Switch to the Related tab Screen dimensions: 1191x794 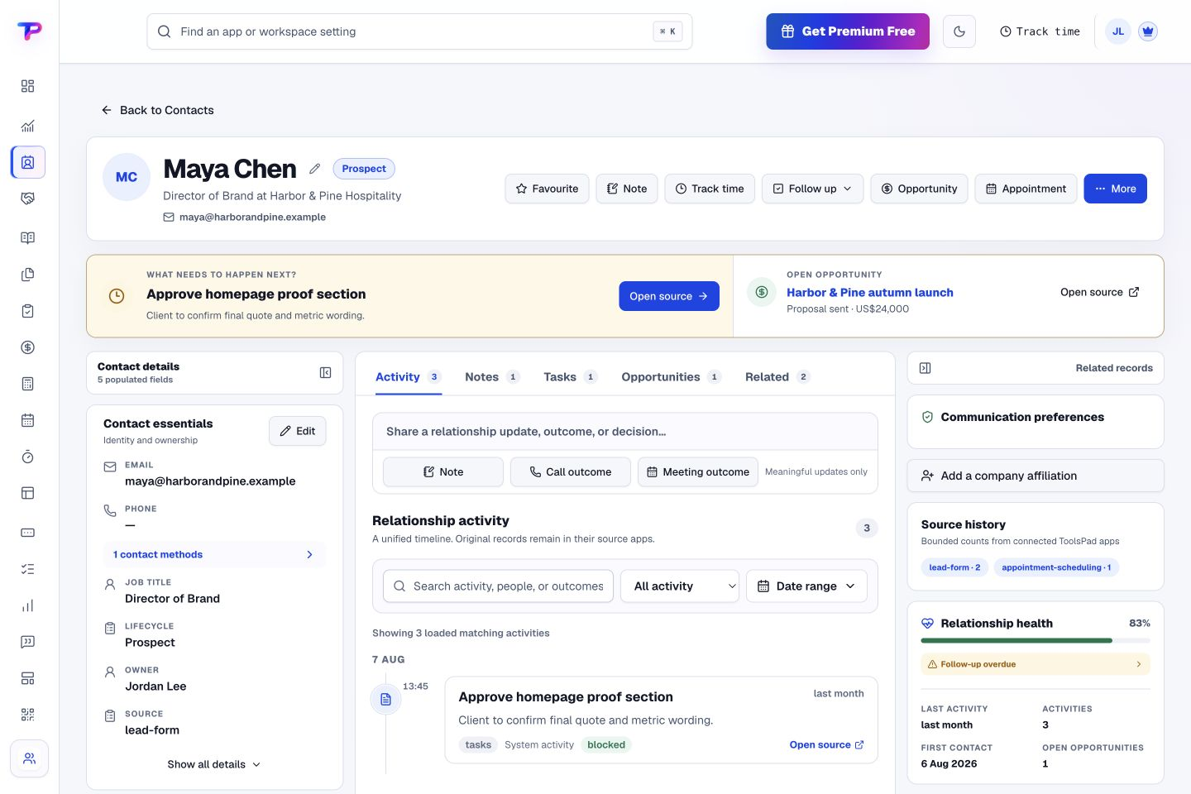pos(777,377)
